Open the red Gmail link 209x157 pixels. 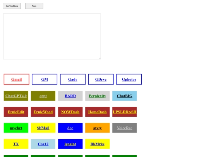click(16, 79)
